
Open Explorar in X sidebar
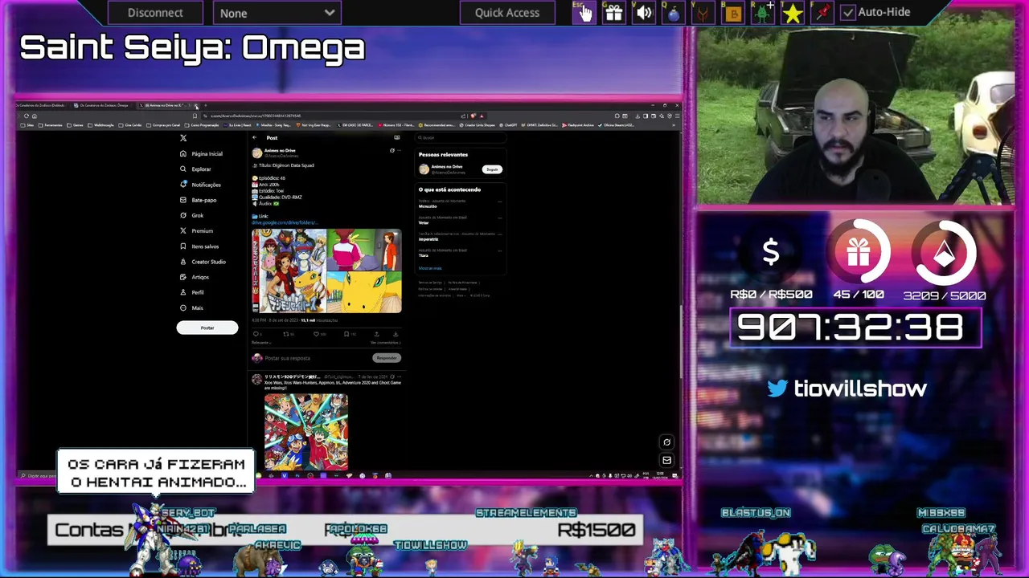pos(196,169)
